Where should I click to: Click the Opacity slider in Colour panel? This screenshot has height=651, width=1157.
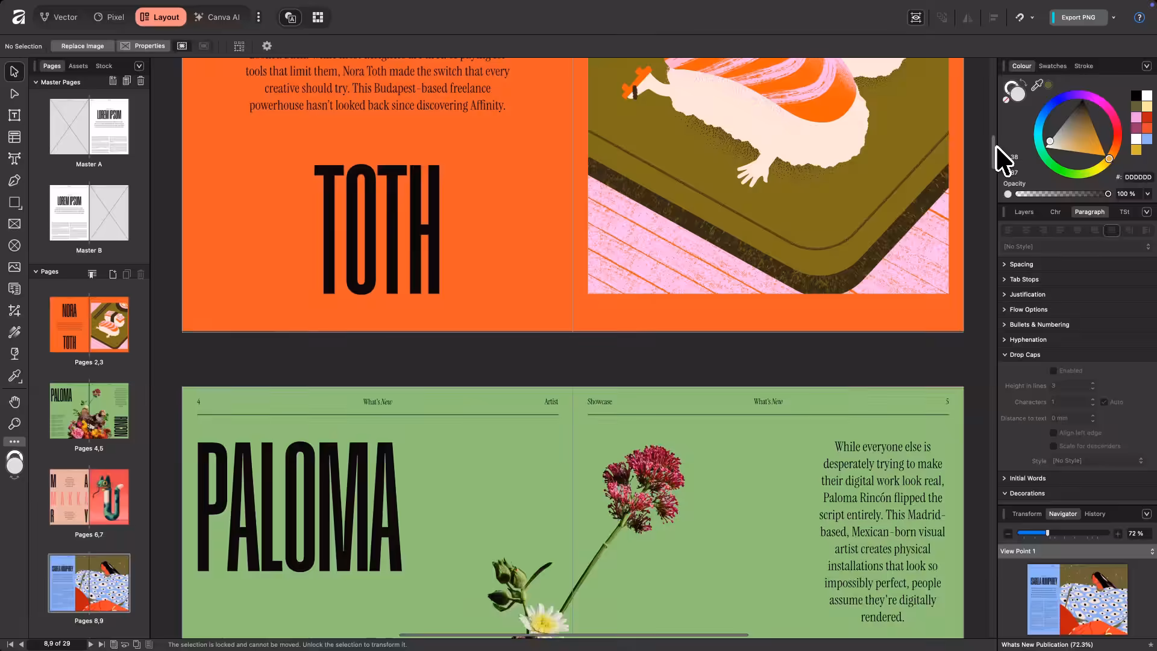(x=1063, y=194)
